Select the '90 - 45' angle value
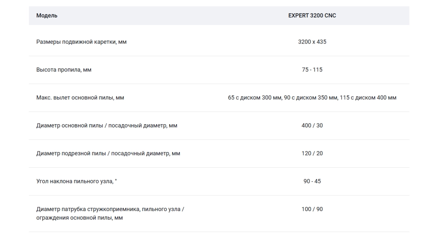Viewport: 424px width, 238px height. (x=312, y=181)
